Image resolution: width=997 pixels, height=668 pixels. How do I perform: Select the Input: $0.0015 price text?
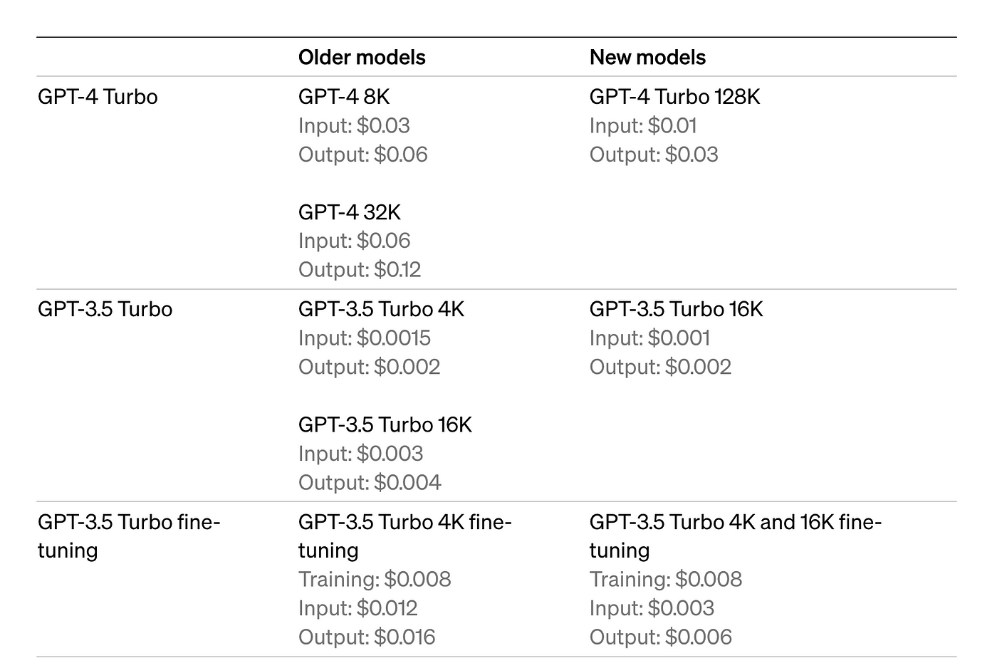pos(365,338)
